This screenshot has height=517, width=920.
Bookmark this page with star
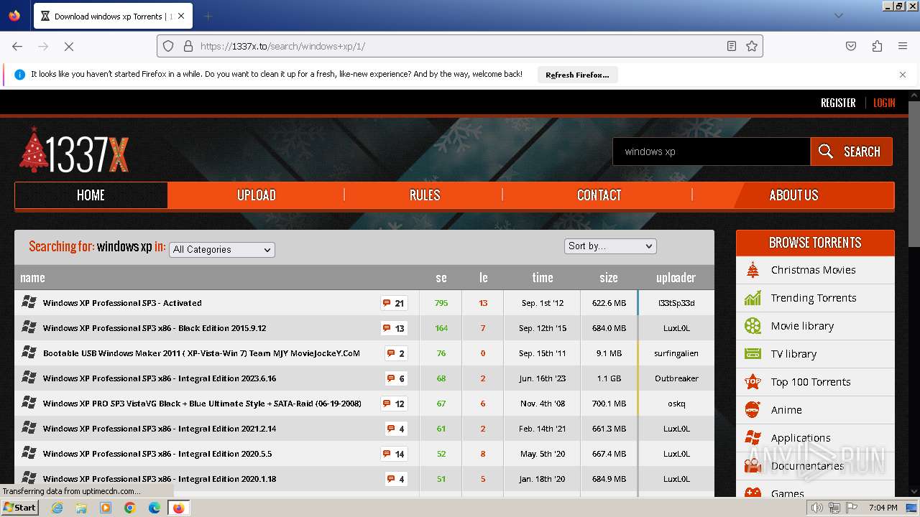tap(752, 46)
